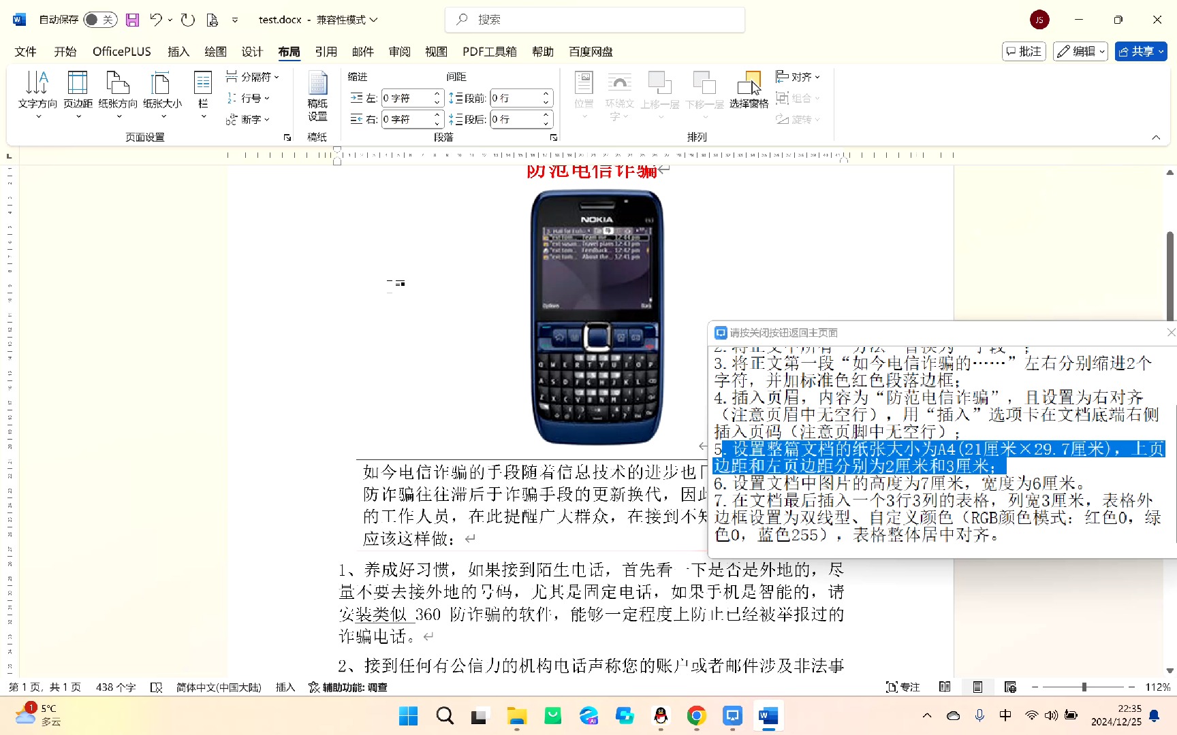
Task: Switch to Read Mode view icon
Action: tap(945, 687)
